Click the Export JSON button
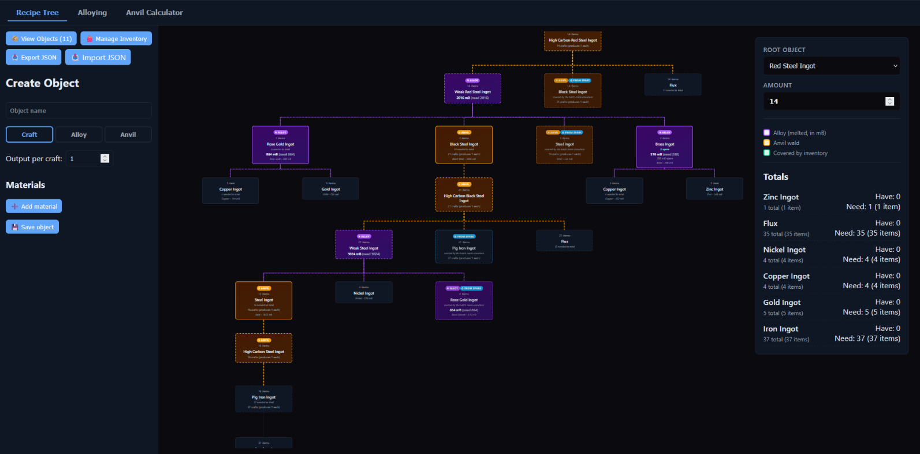The image size is (920, 454). pyautogui.click(x=33, y=57)
